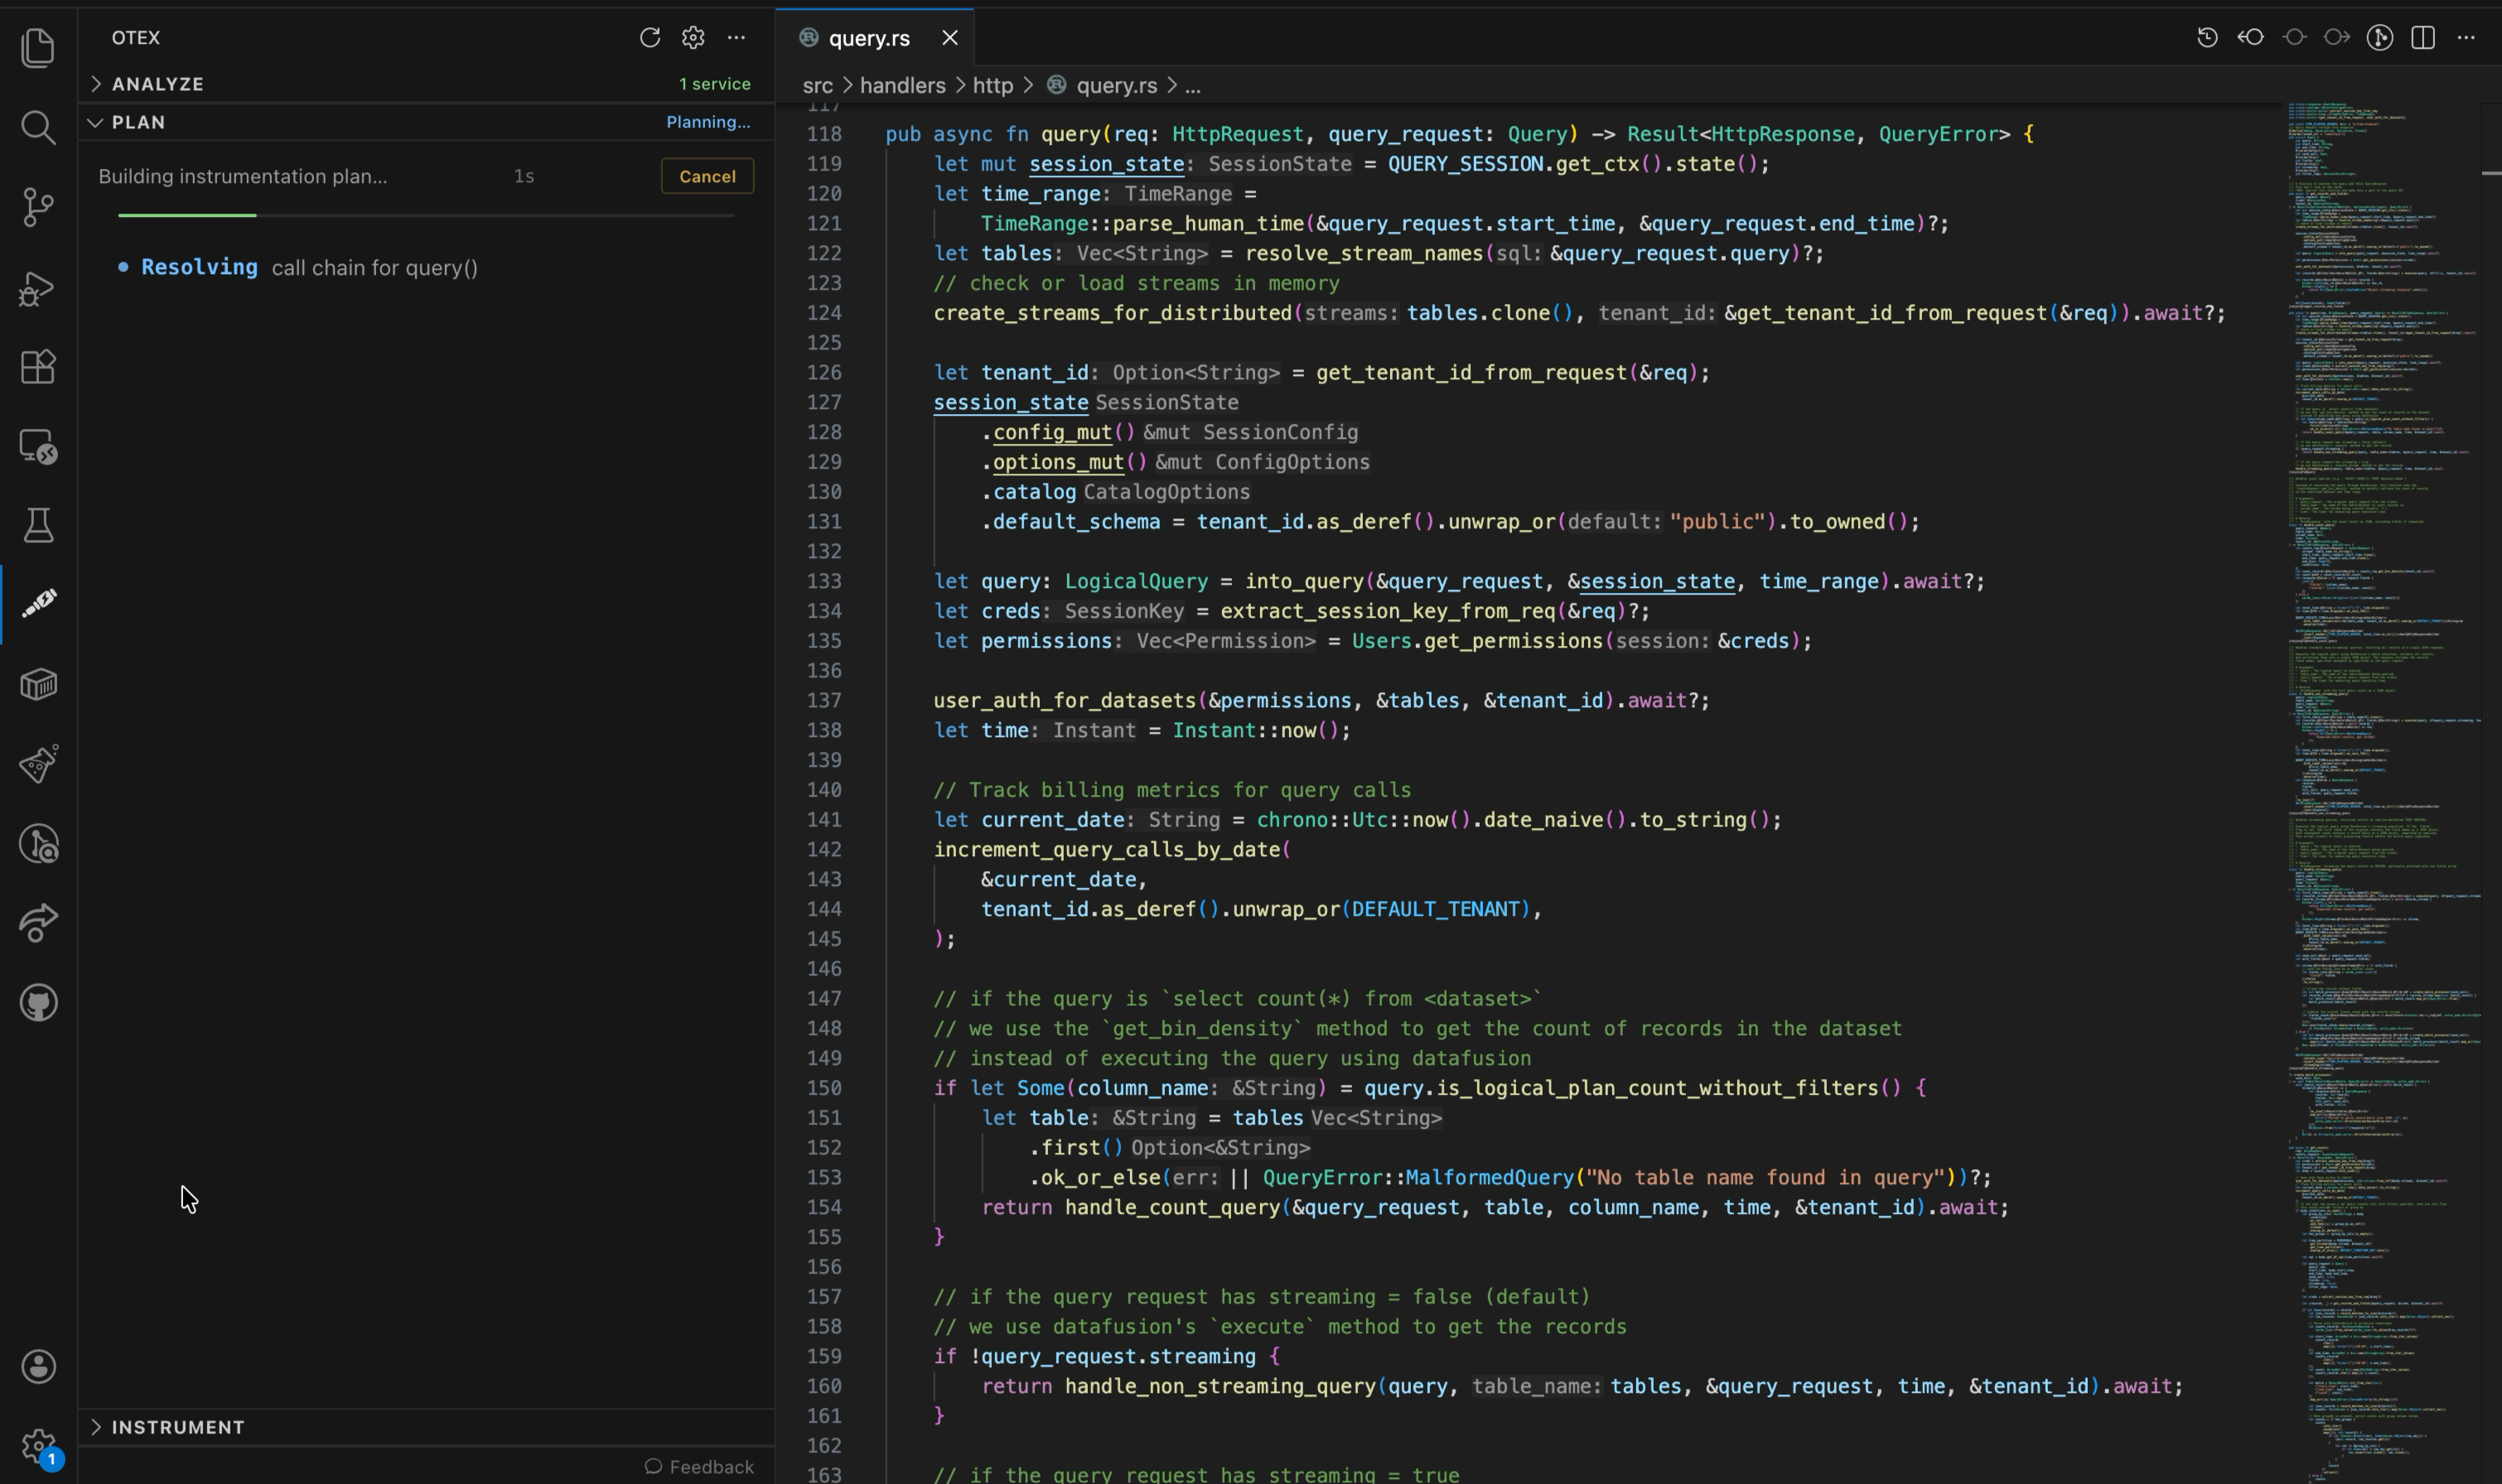Screen dimensions: 2502x1484
Task: Open the Run and Debug view
Action: pos(38,288)
